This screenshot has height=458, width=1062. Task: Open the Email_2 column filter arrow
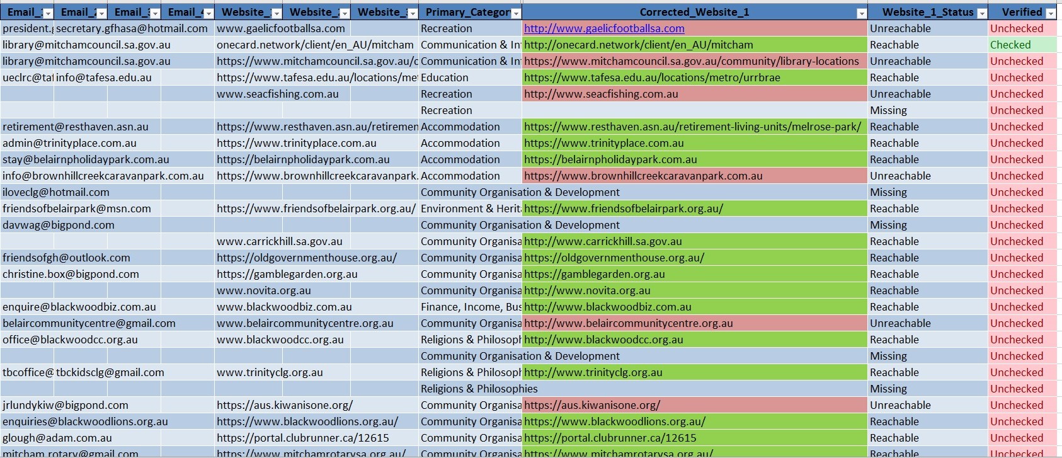[x=101, y=13]
